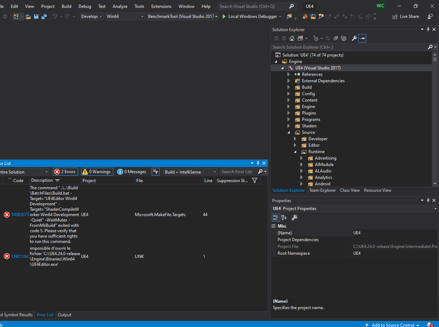Toggle the Preview Selected Items button
Image resolution: width=439 pixels, height=327 pixels.
pyautogui.click(x=362, y=38)
